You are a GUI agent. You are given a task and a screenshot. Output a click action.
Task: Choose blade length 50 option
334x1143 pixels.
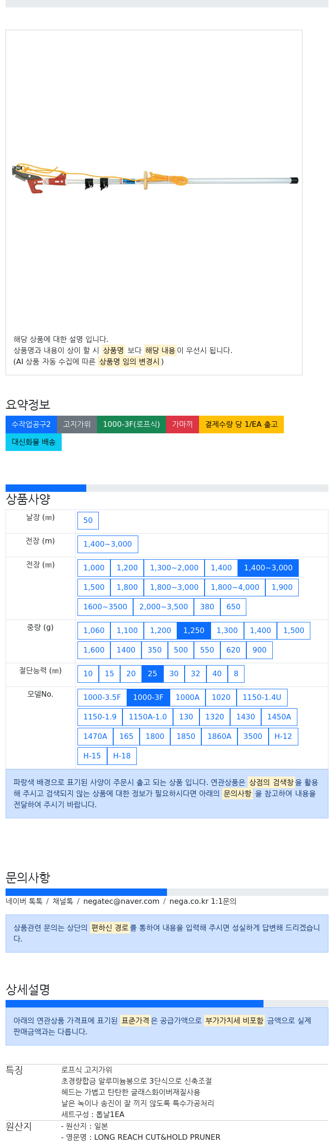(x=88, y=521)
